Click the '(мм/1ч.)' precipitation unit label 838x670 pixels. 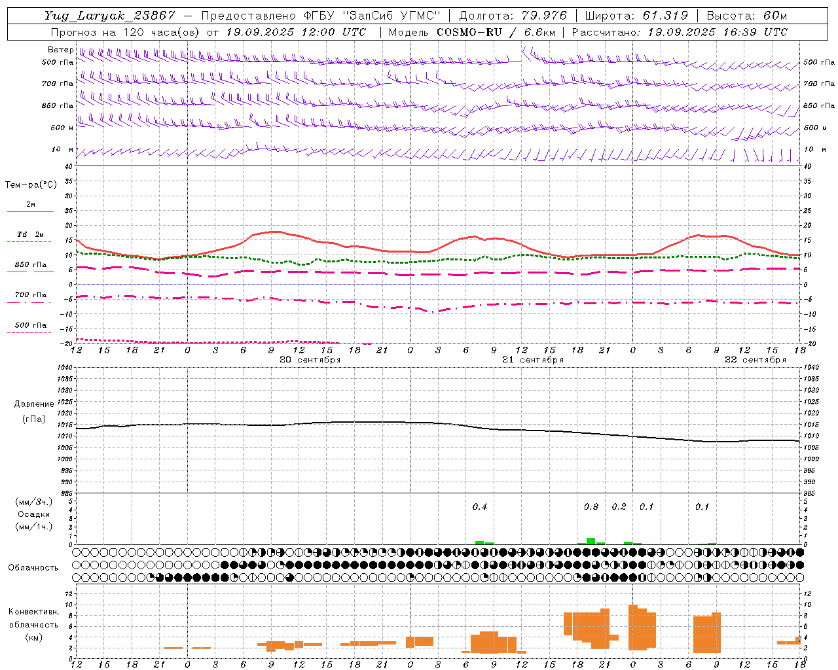[34, 527]
